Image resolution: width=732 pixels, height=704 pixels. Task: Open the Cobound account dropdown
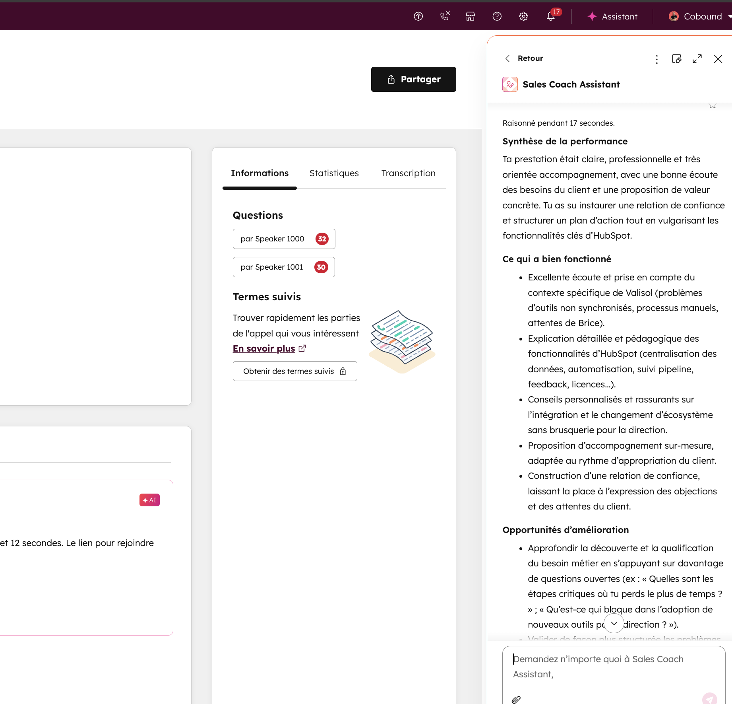(699, 16)
